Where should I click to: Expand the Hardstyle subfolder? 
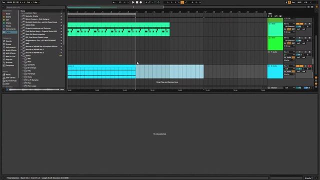[23, 74]
